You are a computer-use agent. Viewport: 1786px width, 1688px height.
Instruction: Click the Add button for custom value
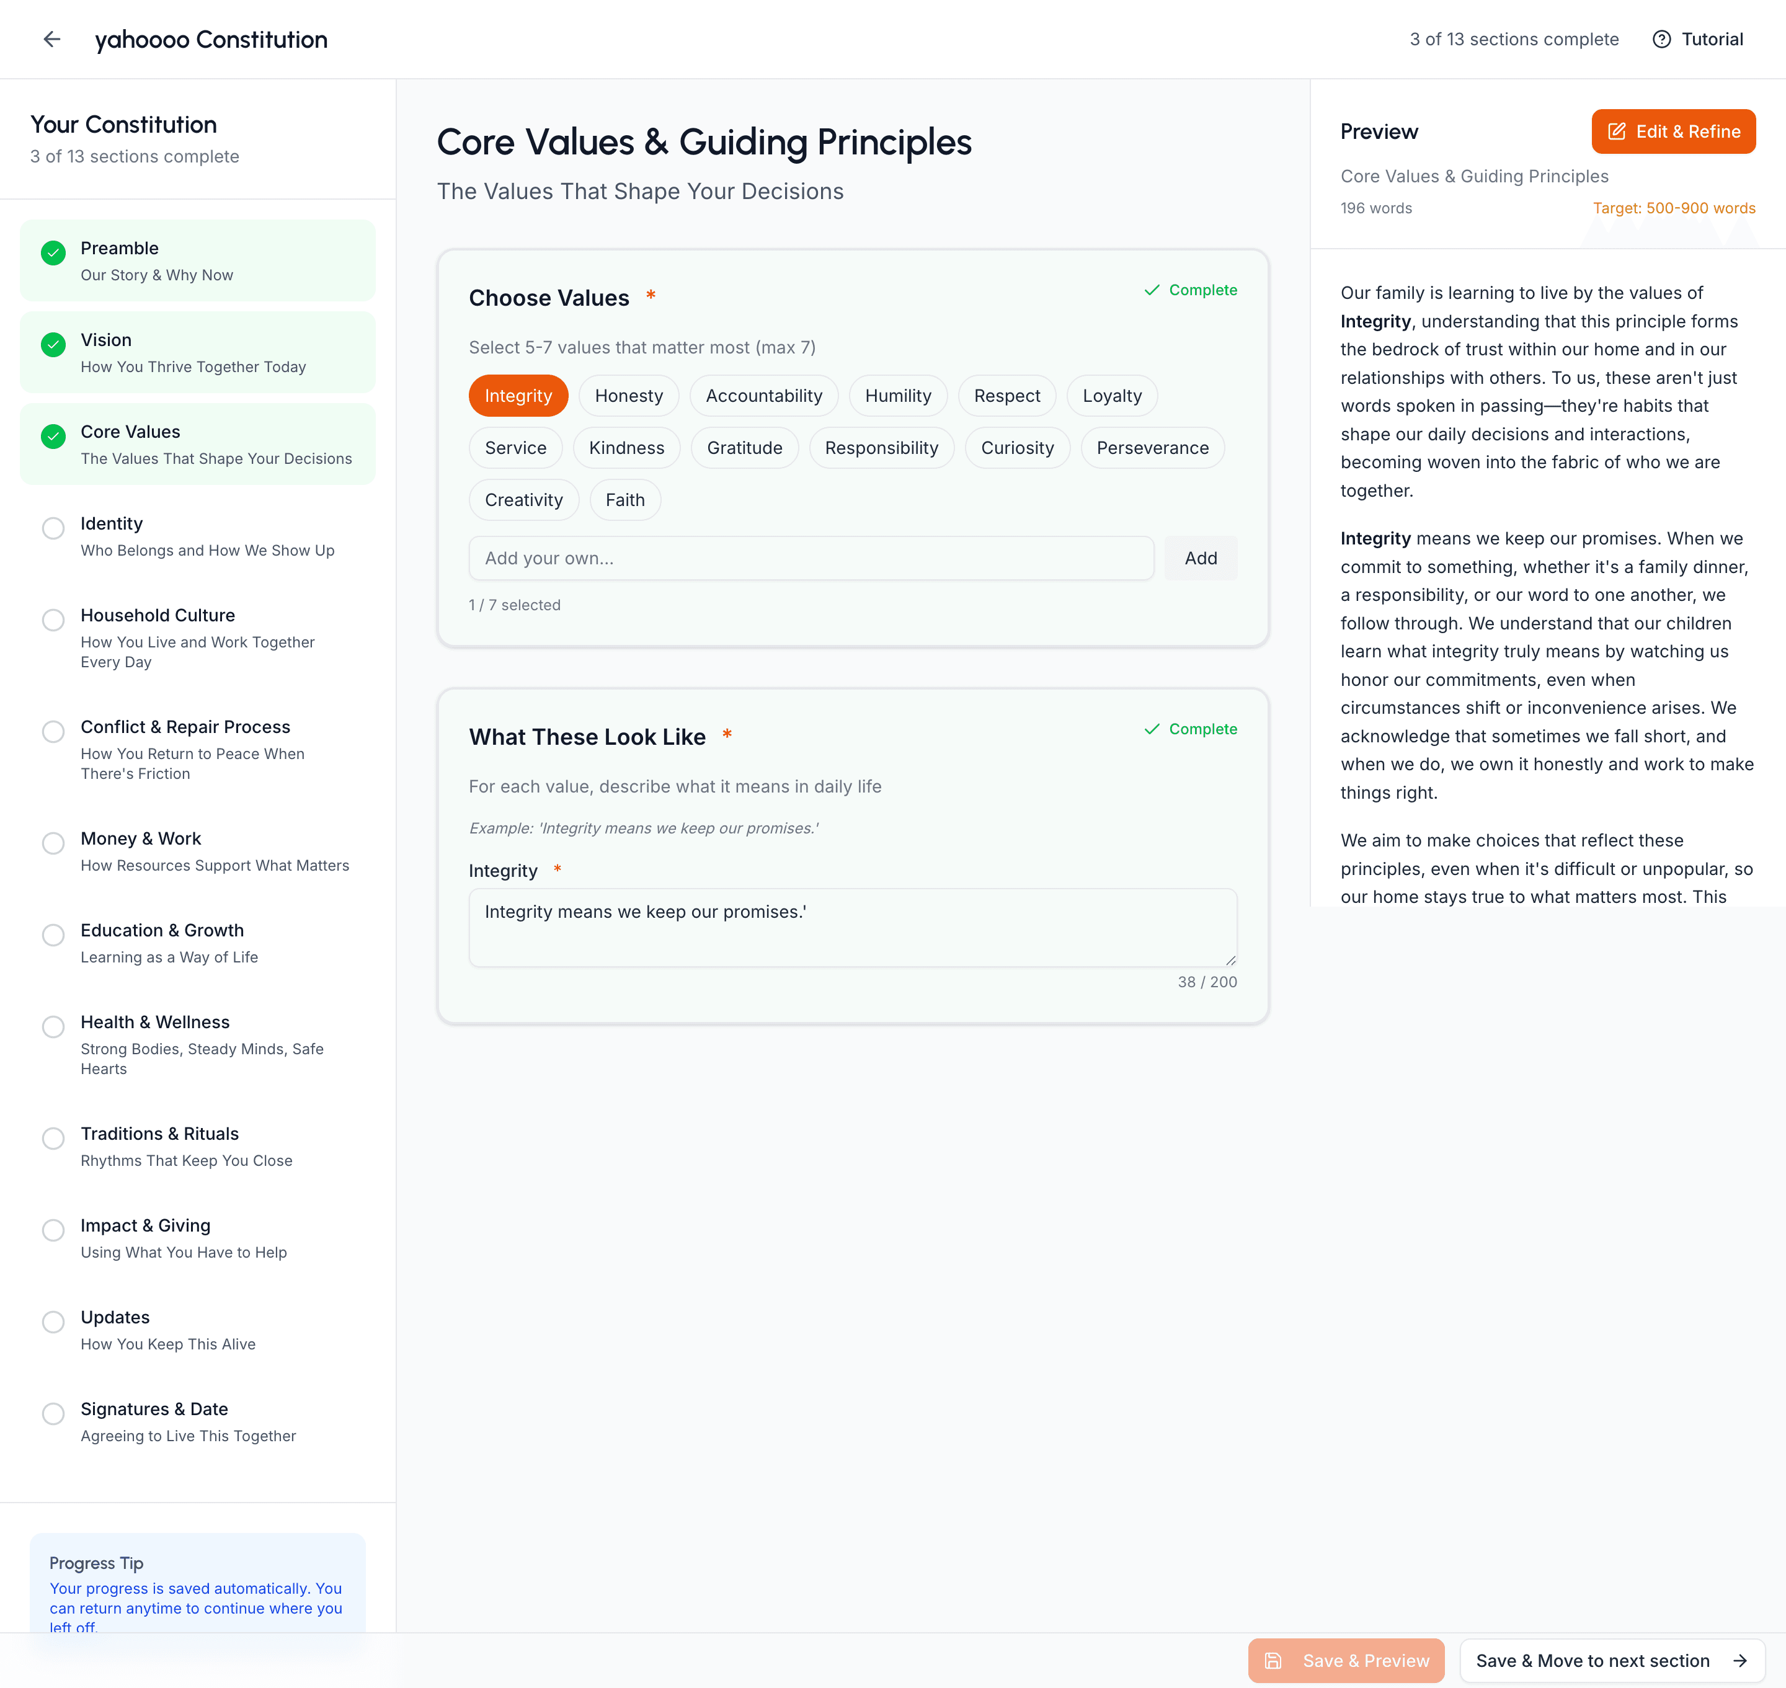[x=1201, y=558]
